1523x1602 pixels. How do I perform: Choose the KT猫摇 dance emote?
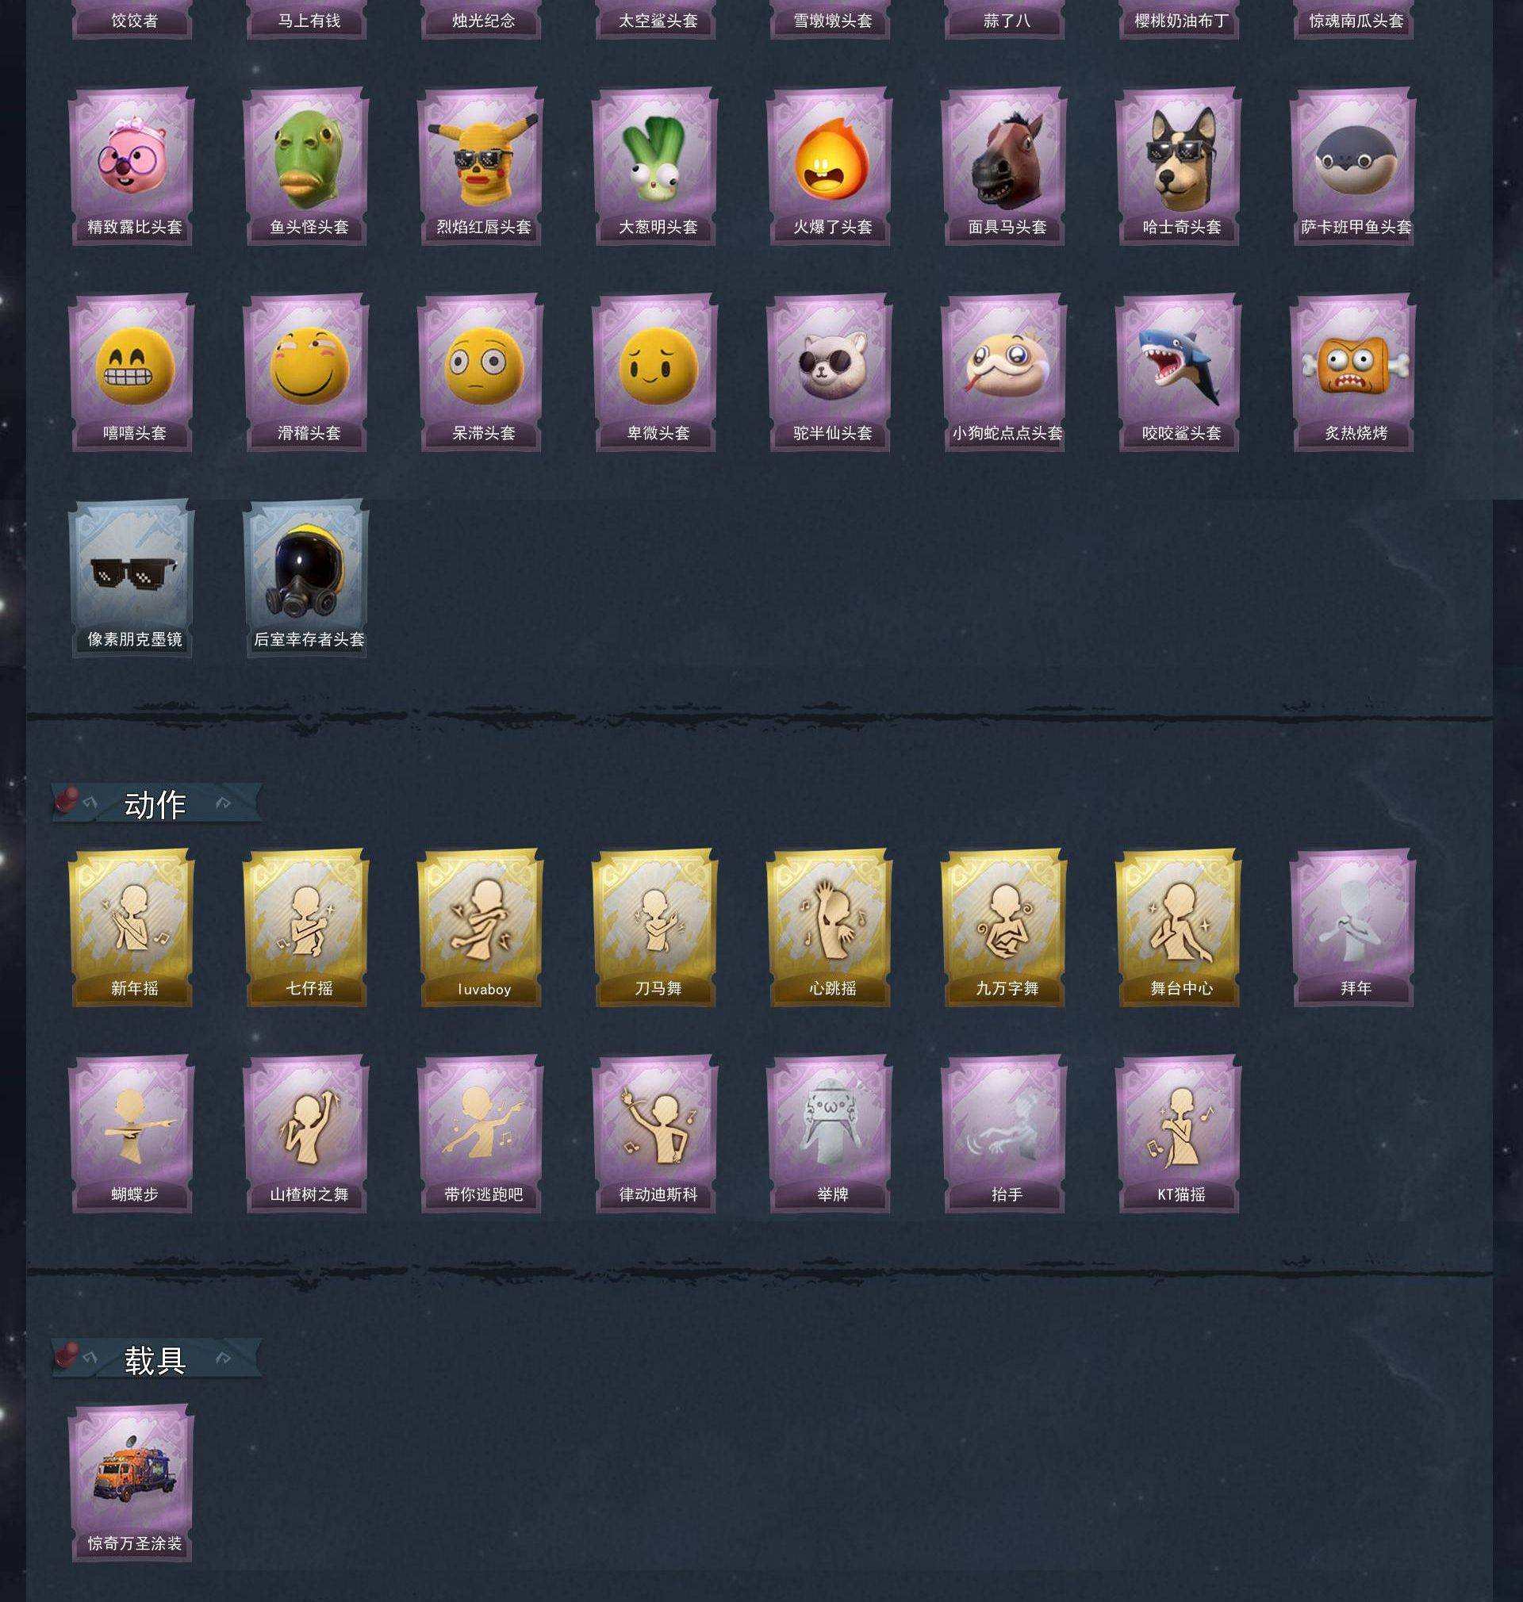1179,1134
